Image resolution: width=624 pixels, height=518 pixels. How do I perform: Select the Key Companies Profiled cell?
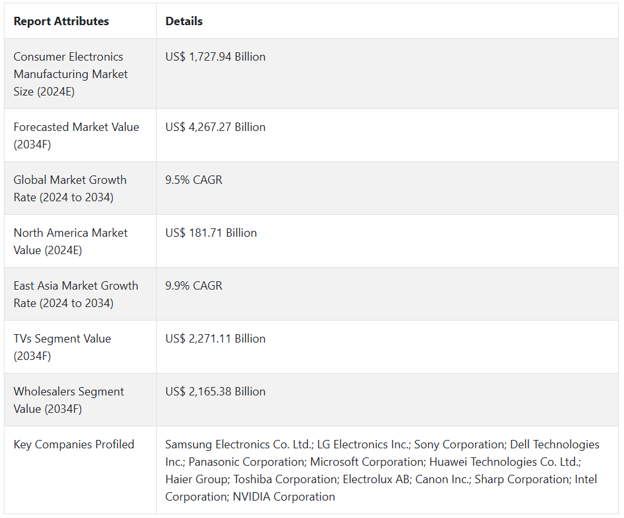[x=73, y=444]
